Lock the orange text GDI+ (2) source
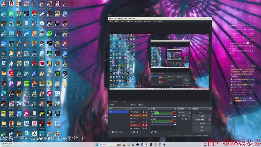This screenshot has width=261, height=147. (146, 115)
